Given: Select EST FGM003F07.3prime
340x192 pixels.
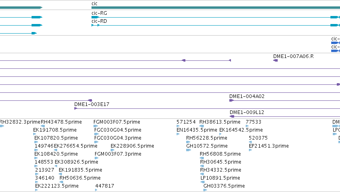Looking at the screenshot, I should coord(118,154).
